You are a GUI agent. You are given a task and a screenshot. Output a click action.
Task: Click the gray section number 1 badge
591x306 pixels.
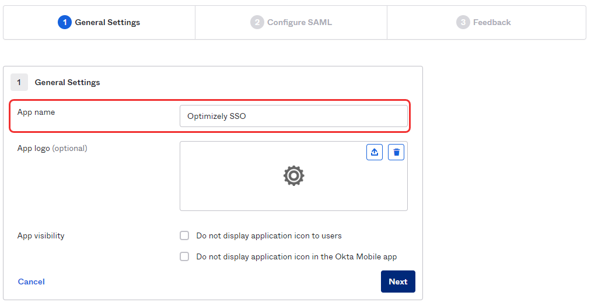[x=19, y=82]
